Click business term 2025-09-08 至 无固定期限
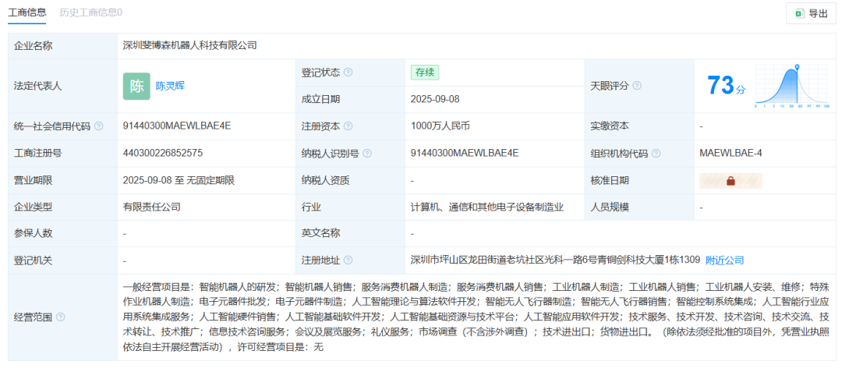This screenshot has height=372, width=842. pos(179,180)
